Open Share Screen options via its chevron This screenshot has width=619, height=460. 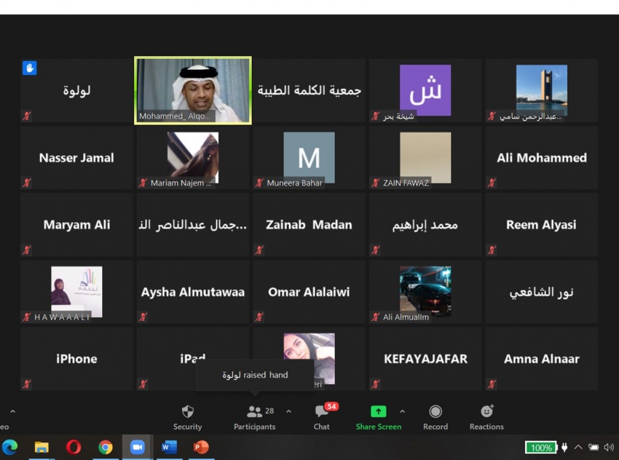click(x=402, y=412)
